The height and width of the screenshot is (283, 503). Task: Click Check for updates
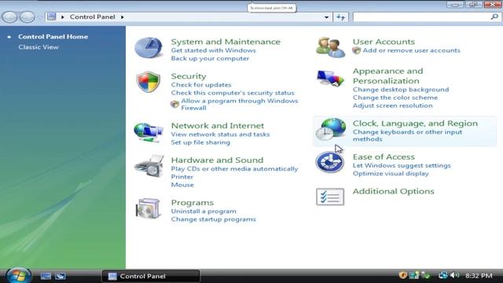pyautogui.click(x=201, y=85)
